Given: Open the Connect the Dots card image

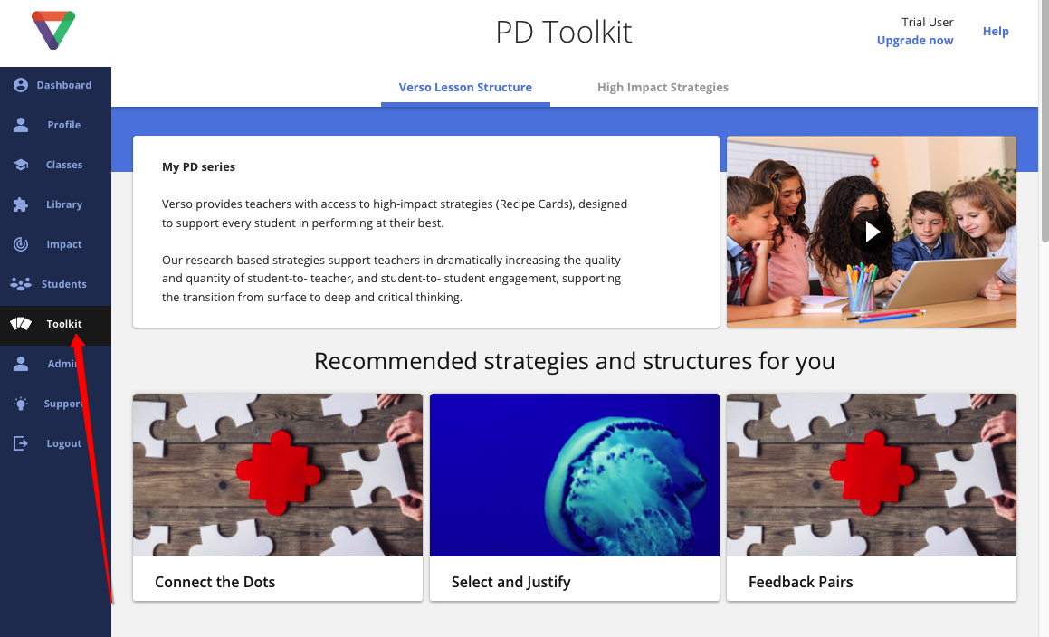Looking at the screenshot, I should click(x=278, y=475).
